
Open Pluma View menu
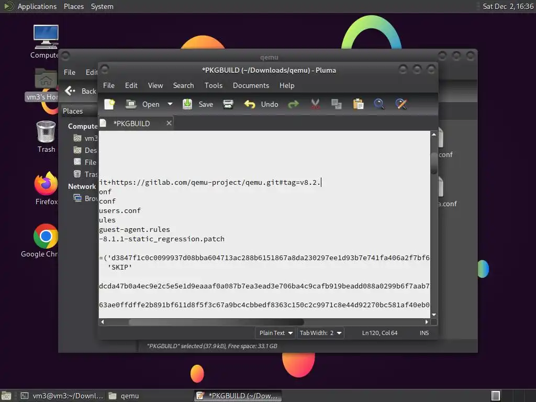point(155,85)
